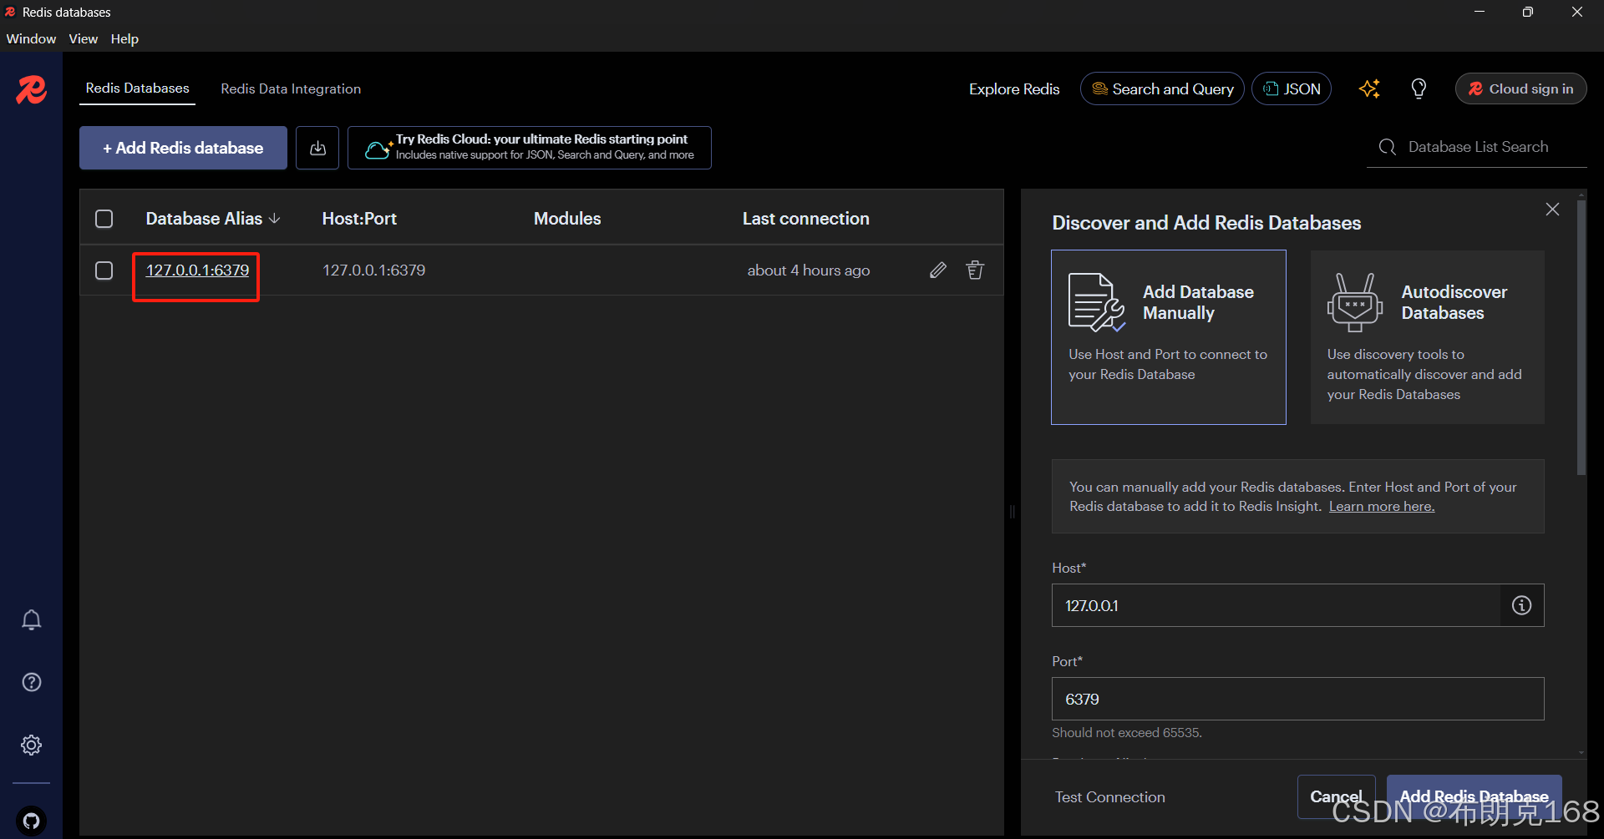Click the Modules column header
1604x839 pixels.
click(x=567, y=219)
